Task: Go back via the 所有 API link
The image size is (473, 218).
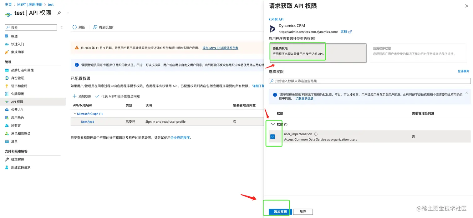Action: click(x=276, y=19)
